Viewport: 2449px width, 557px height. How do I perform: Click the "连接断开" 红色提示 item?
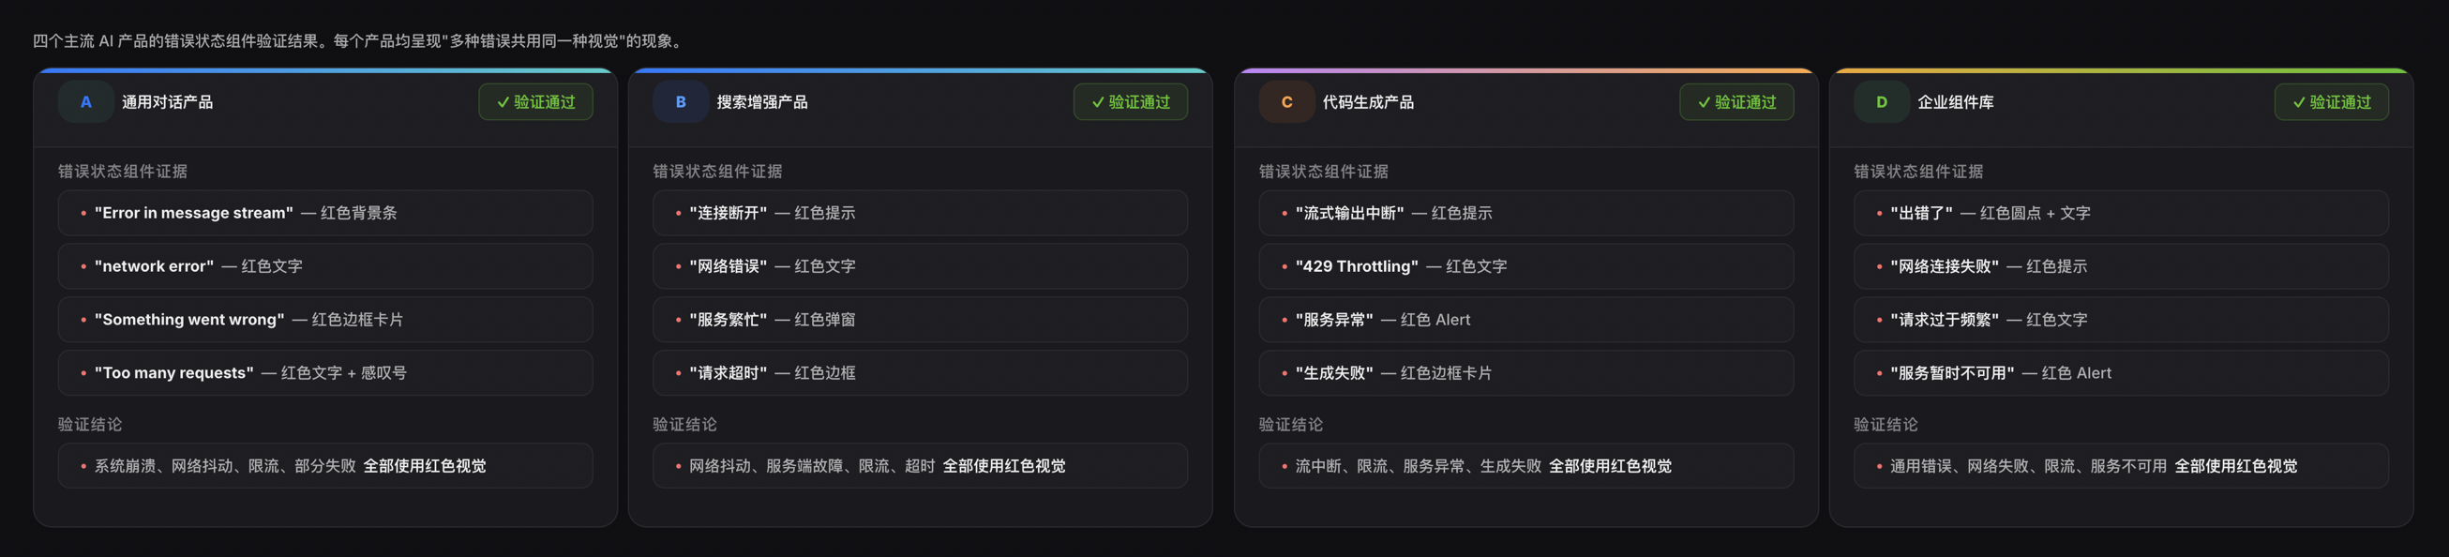(x=921, y=213)
